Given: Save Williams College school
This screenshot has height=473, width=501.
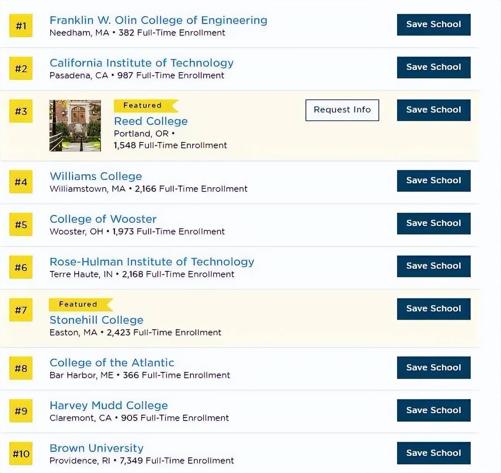Looking at the screenshot, I should tap(434, 181).
